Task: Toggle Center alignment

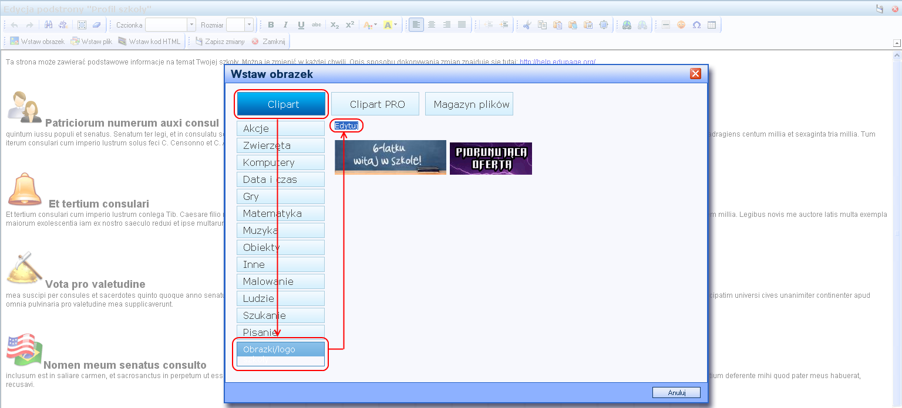Action: coord(432,25)
